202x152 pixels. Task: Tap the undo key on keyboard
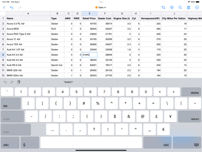tap(12, 116)
